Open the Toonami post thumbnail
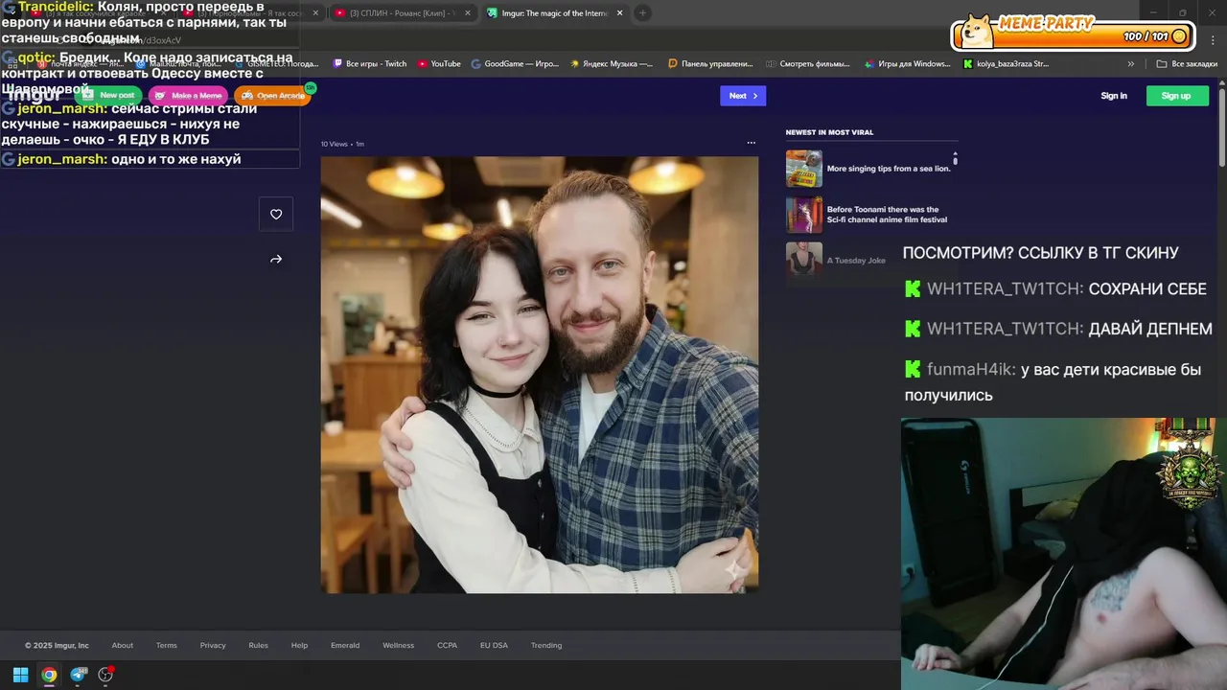1227x690 pixels. click(804, 215)
